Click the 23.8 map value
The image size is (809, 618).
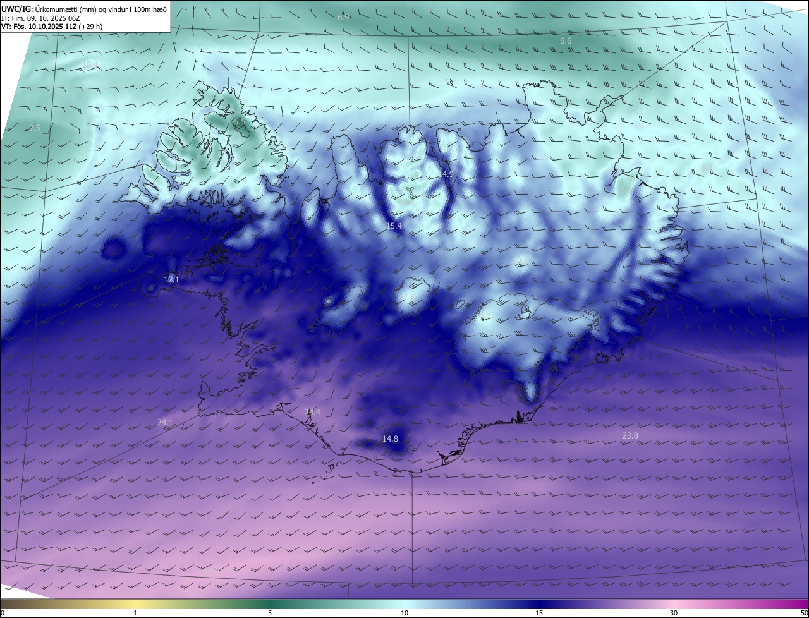[630, 436]
